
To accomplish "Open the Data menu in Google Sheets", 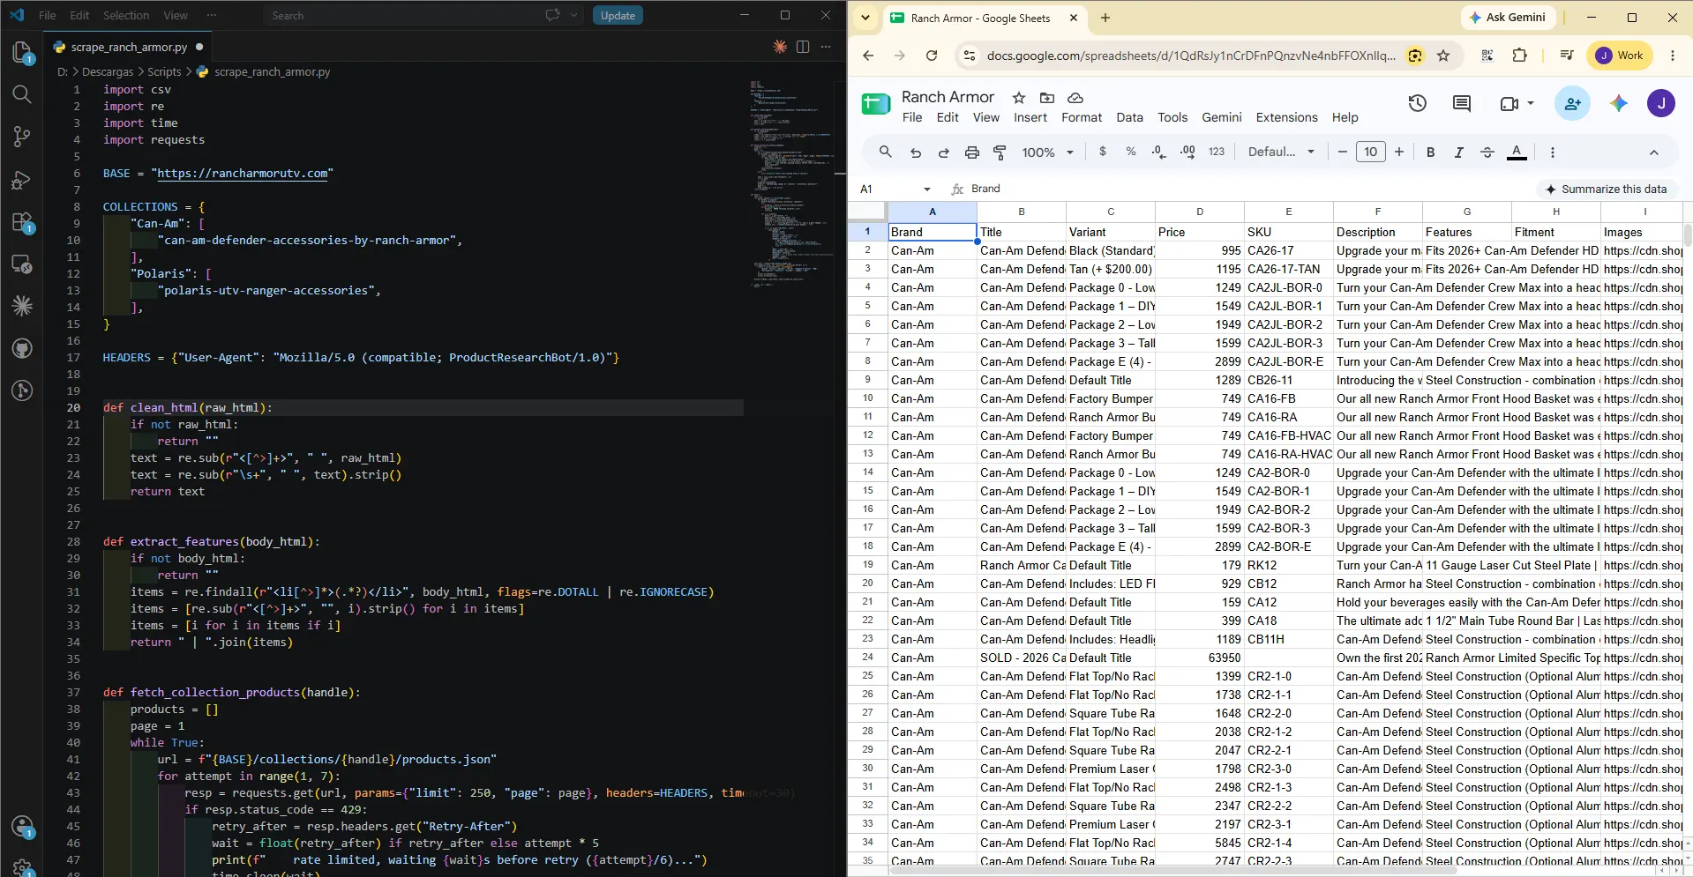I will pyautogui.click(x=1129, y=117).
